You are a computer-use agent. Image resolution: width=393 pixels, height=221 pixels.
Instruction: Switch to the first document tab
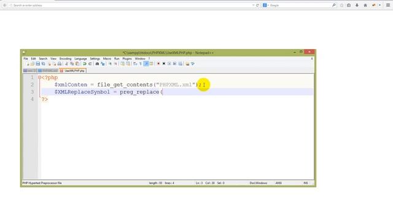(x=30, y=71)
